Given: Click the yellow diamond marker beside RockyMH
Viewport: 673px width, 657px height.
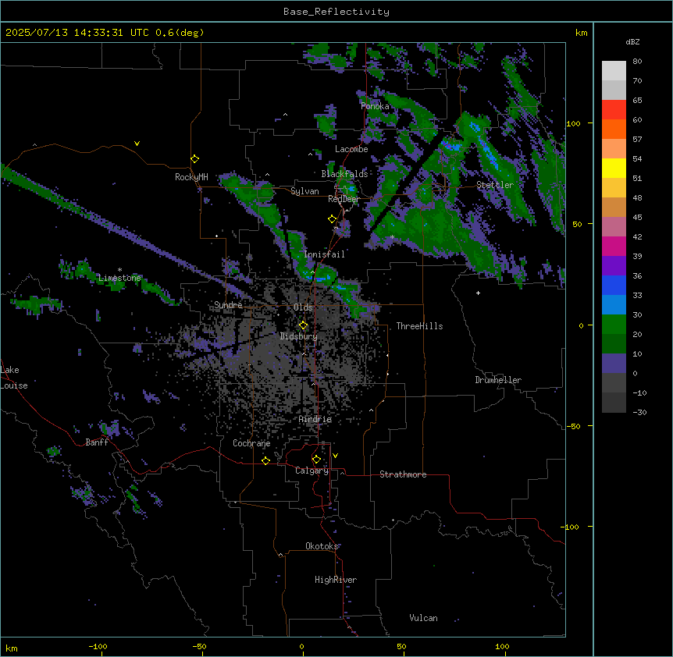Looking at the screenshot, I should click(x=194, y=159).
